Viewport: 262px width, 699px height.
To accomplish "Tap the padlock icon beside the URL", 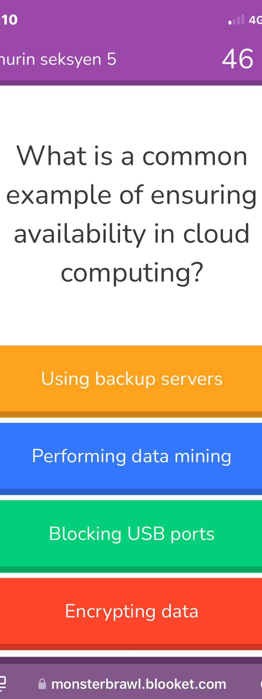I will tap(42, 684).
